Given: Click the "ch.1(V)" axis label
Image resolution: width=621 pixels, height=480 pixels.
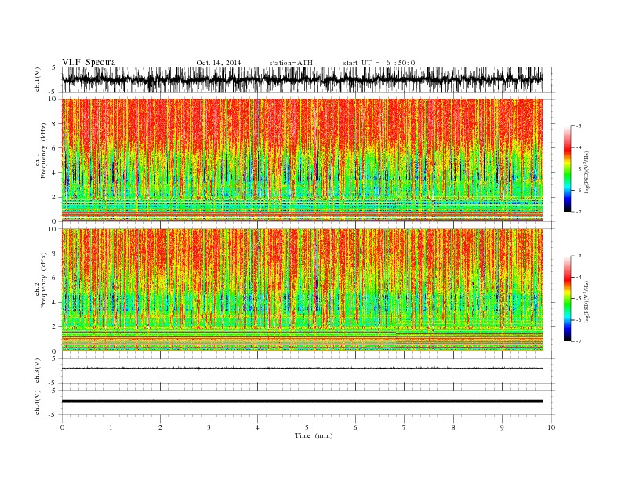Looking at the screenshot, I should click(38, 80).
